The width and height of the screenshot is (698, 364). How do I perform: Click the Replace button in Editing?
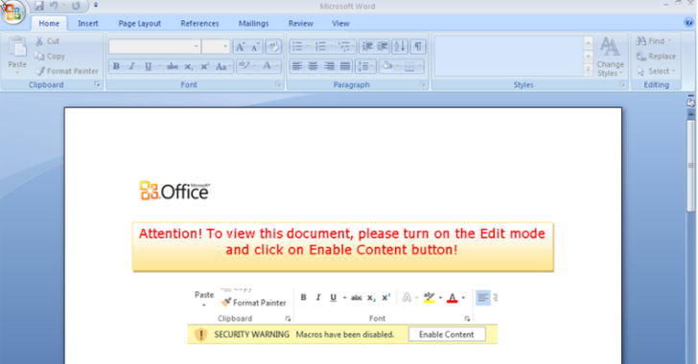point(656,57)
